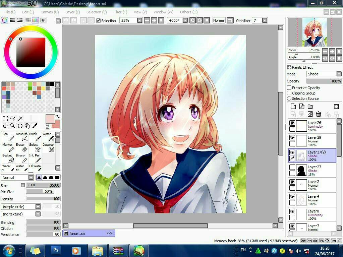Select the move tool
343x257 pixels.
(x=5, y=126)
